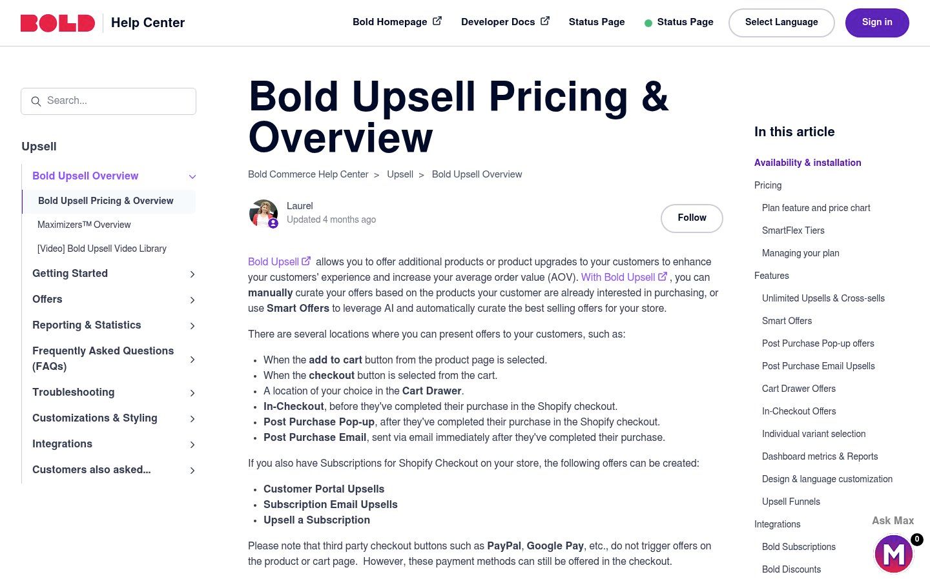Click the external link icon beside Bold Homepage
930x581 pixels.
437,21
